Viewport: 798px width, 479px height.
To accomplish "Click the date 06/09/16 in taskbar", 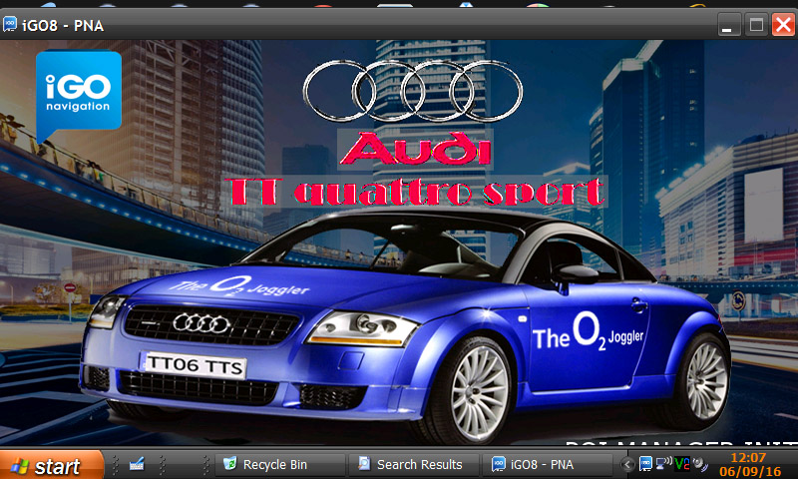I will [x=750, y=471].
